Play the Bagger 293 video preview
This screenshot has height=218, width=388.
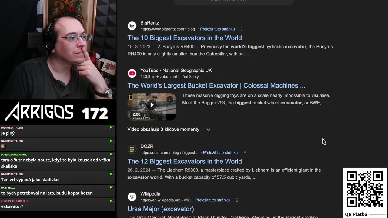coord(152,105)
